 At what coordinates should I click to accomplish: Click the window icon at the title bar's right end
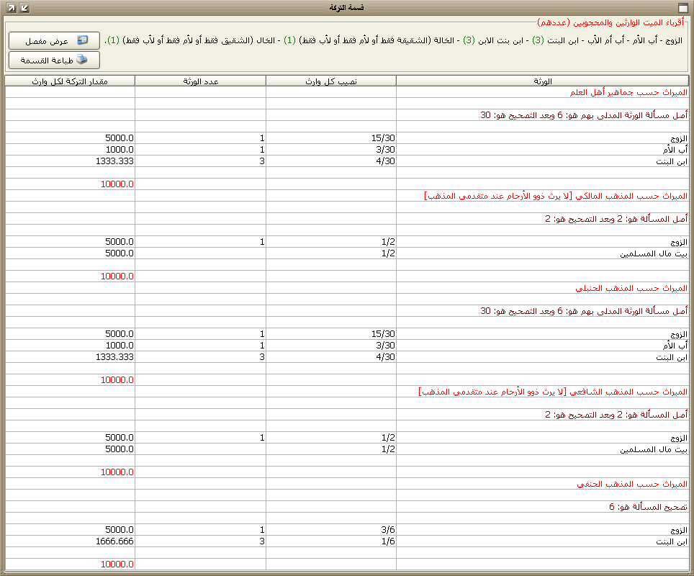682,7
